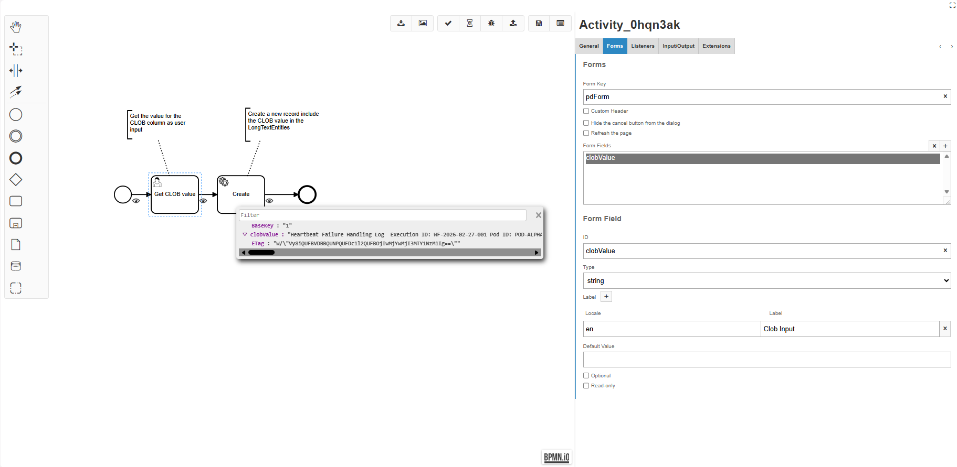Toggle the eye icon after Get CLOB value task

tap(203, 201)
